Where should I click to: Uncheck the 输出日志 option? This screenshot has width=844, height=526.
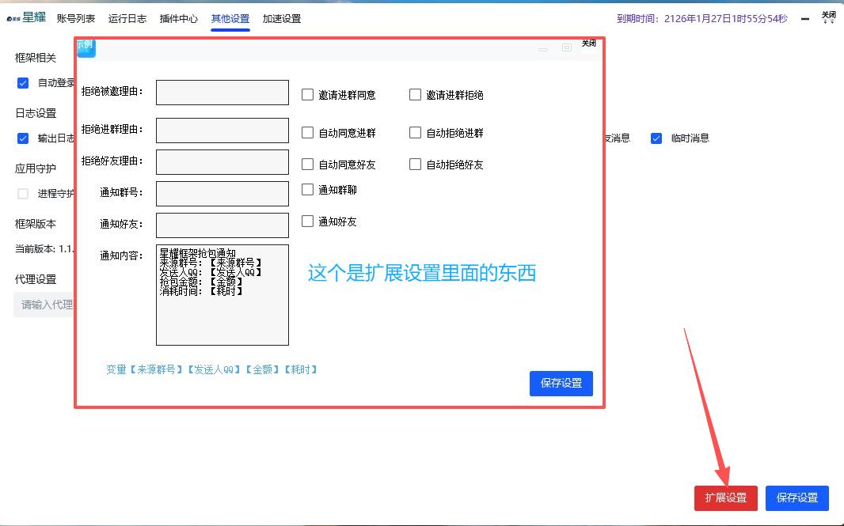point(22,138)
